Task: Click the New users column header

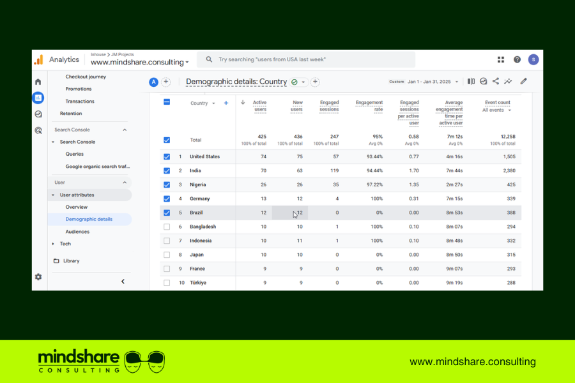Action: click(x=296, y=106)
